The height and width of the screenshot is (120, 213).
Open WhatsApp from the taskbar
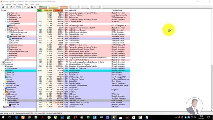click(x=69, y=117)
